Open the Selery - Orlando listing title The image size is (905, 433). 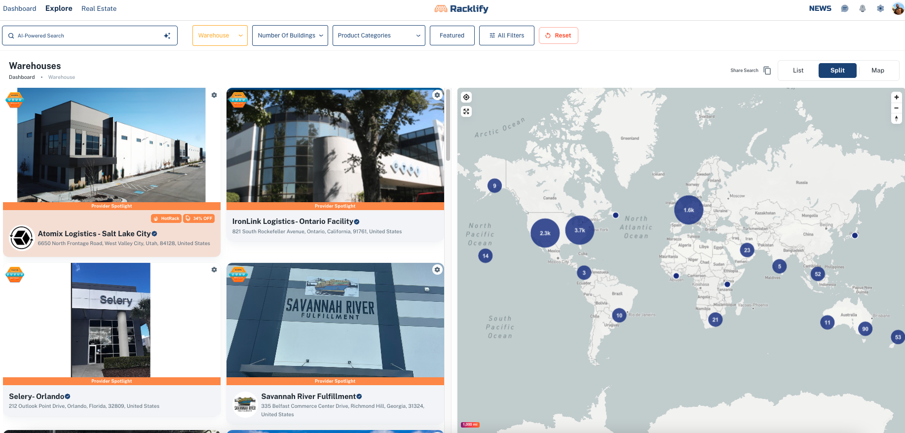point(37,397)
